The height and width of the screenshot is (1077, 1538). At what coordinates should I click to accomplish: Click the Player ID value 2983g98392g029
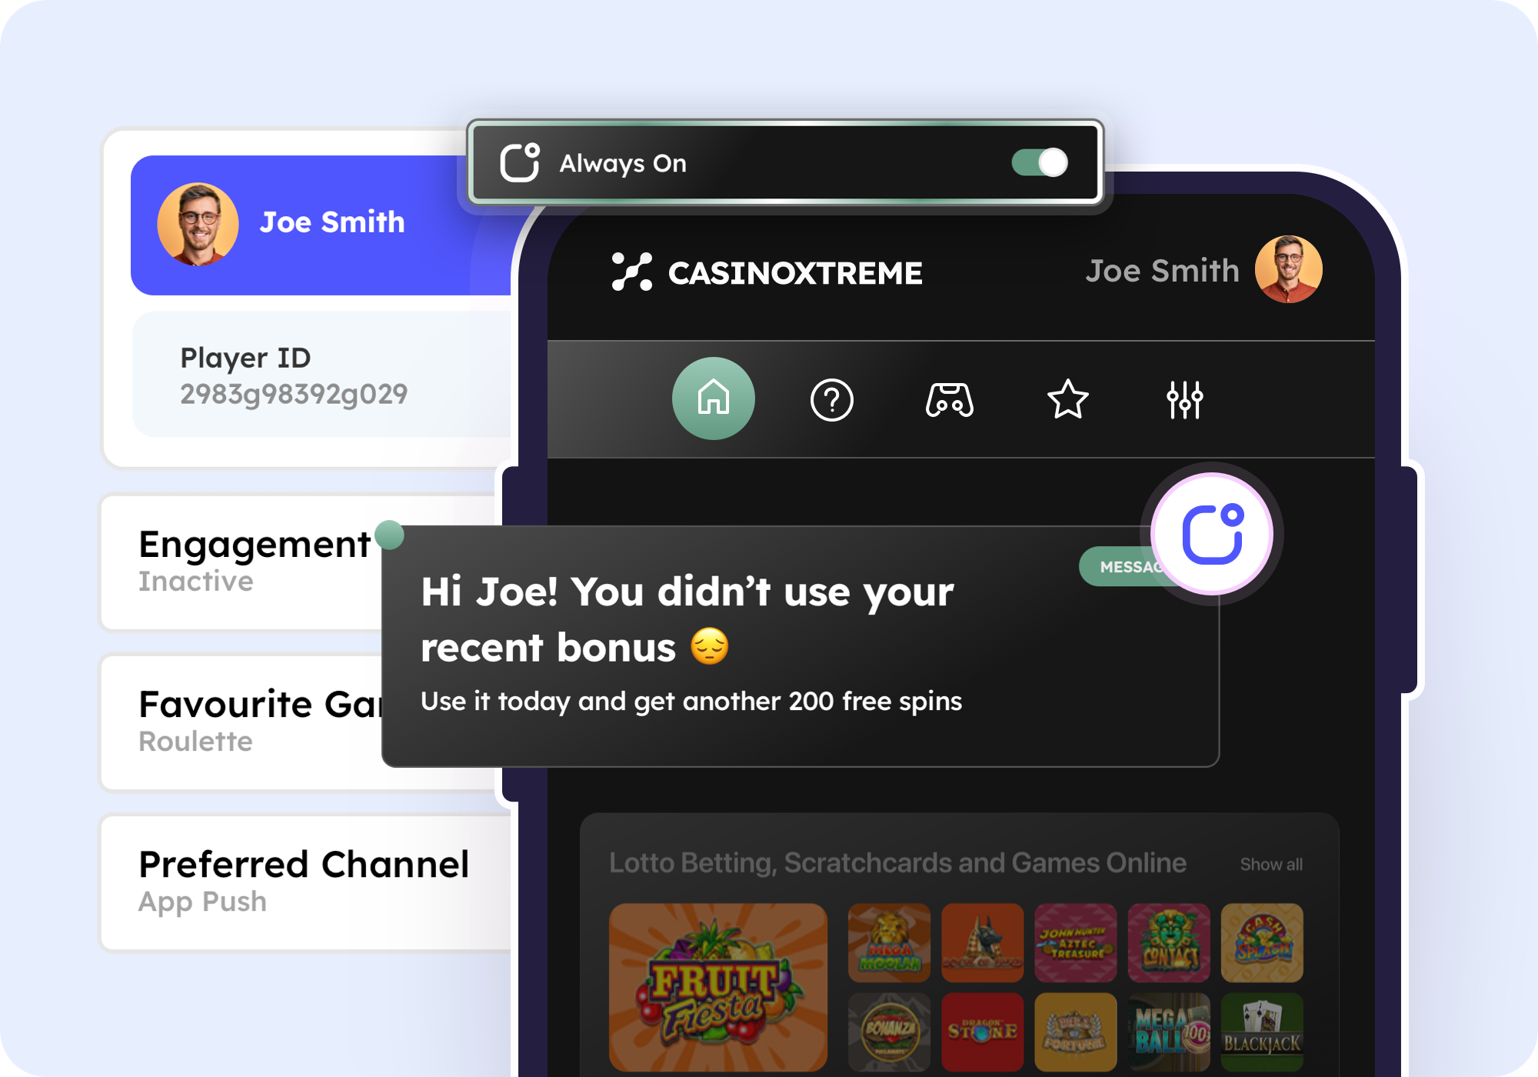[x=294, y=394]
